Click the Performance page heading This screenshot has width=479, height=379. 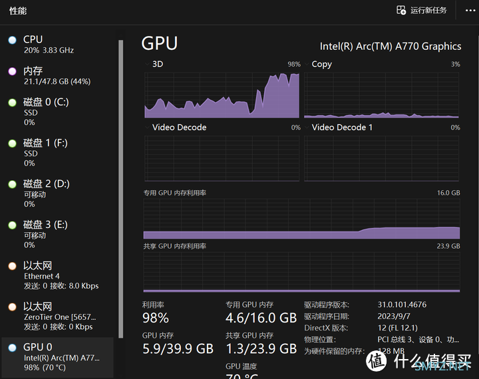tap(18, 11)
